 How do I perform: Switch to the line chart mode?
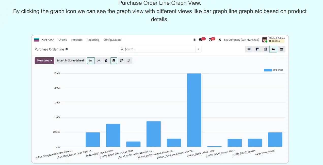coord(99,61)
